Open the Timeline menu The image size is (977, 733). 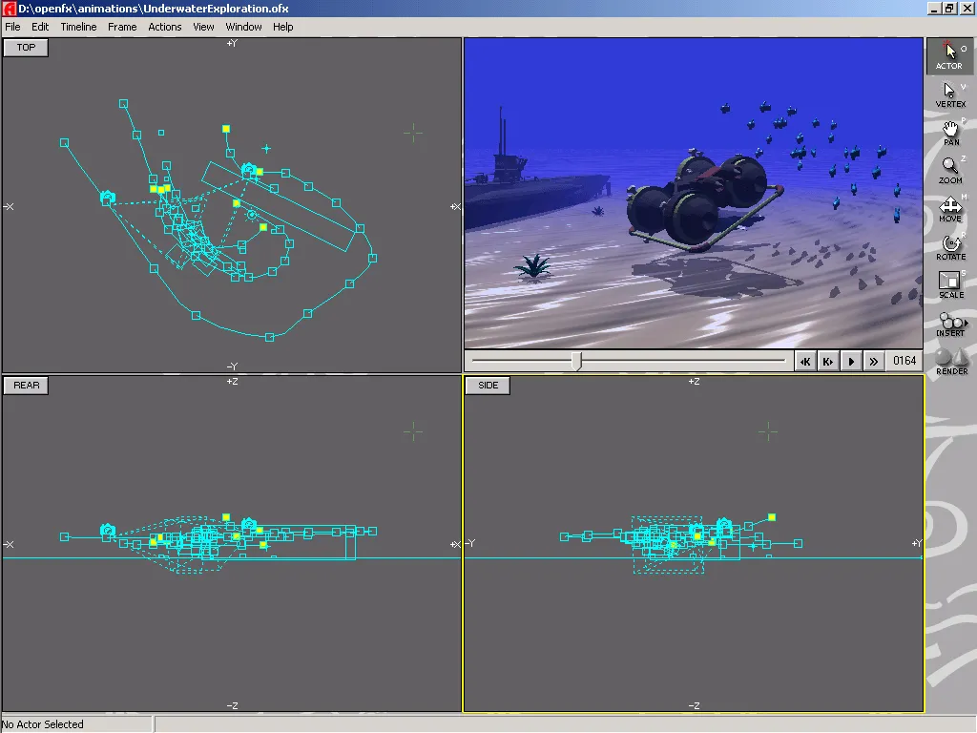pos(78,27)
